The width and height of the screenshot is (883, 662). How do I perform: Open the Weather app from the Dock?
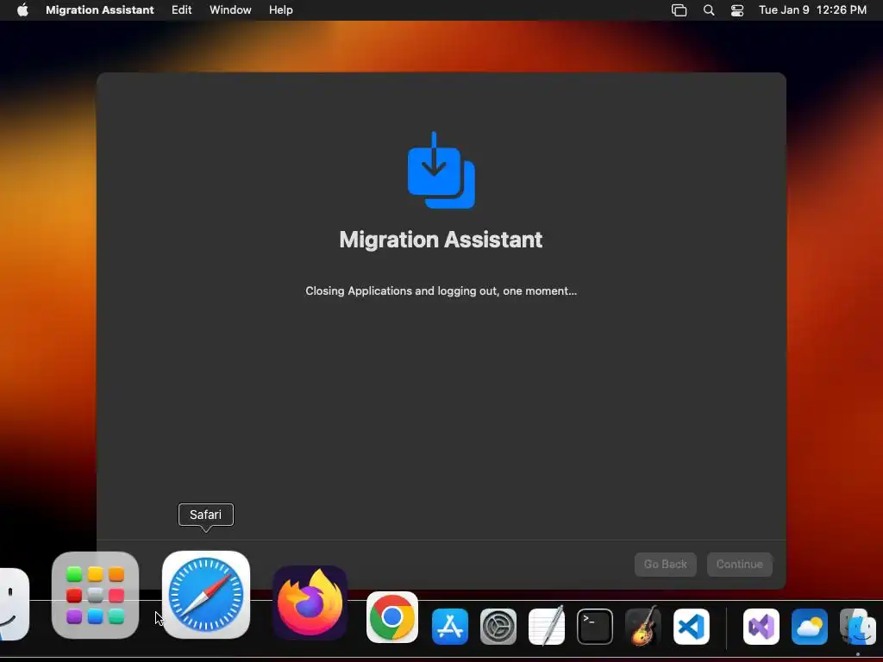pos(810,627)
